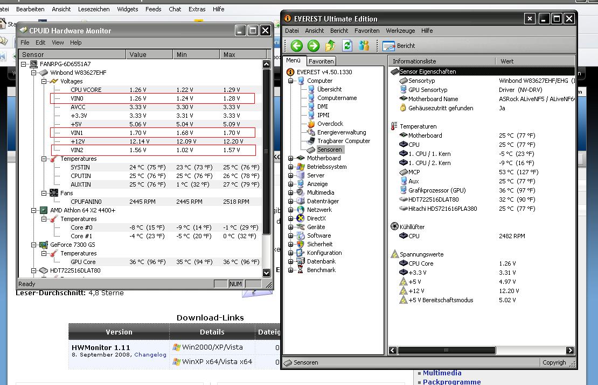Open the Bericht report toolbar button

coord(399,46)
